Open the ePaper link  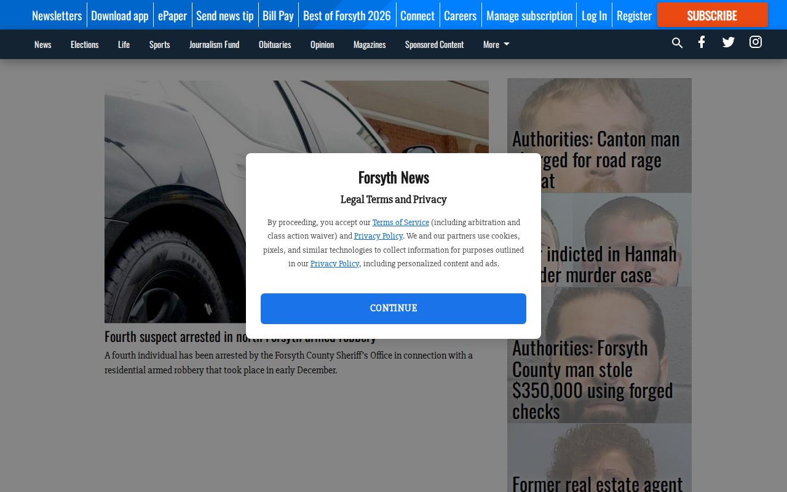tap(172, 15)
